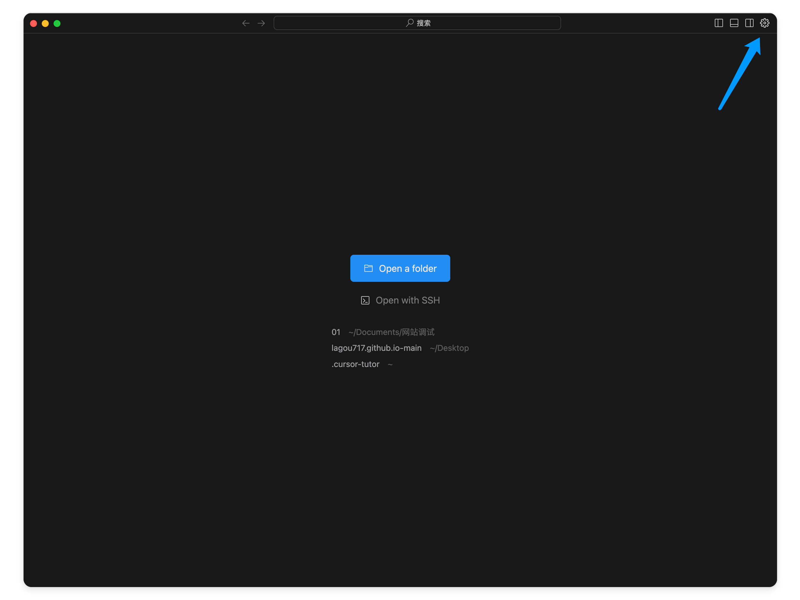Go back with the left arrow
800x600 pixels.
[x=246, y=23]
